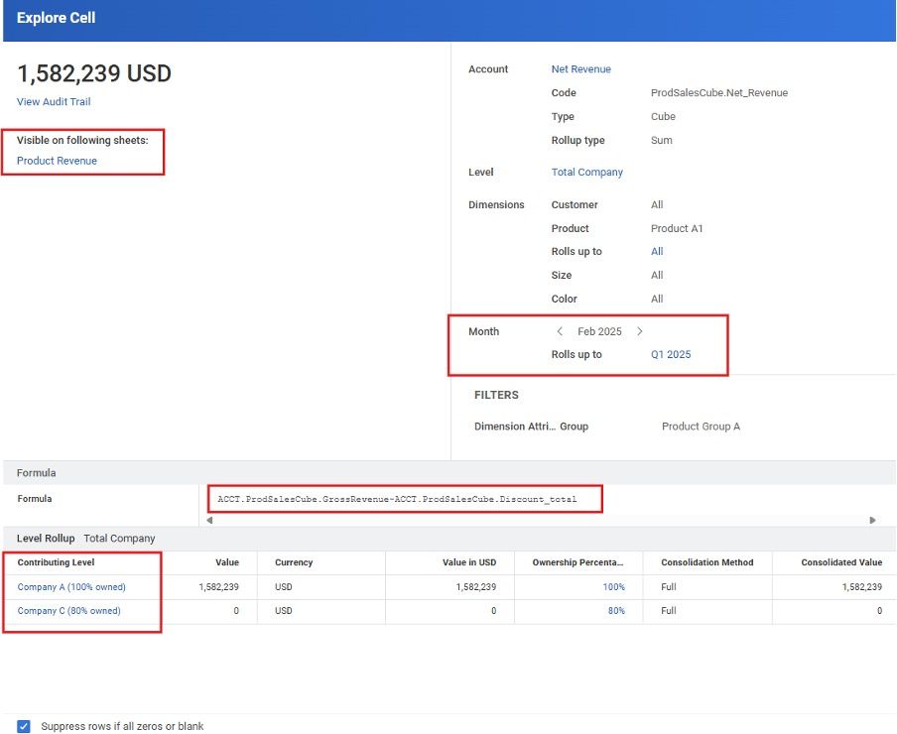Open View Audit Trail link
Screen dimensions: 897x734
(54, 102)
